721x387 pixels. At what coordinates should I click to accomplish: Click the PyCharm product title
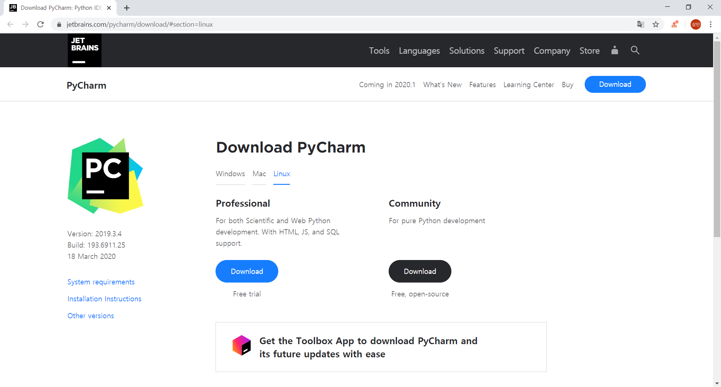(x=86, y=86)
